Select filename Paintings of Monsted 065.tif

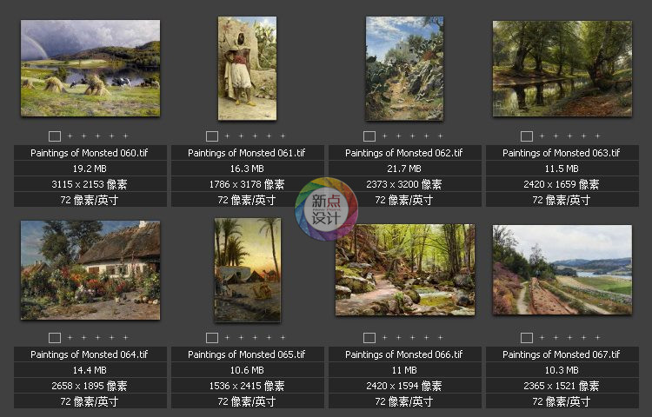coord(247,354)
